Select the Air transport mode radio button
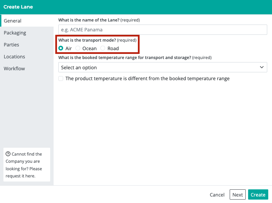This screenshot has height=203, width=272. [61, 48]
